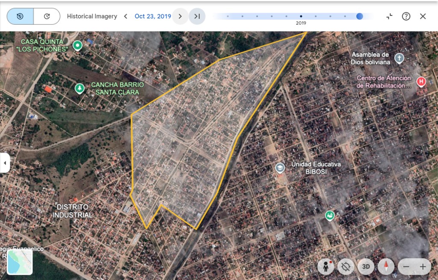Reset orientation with the compass
The height and width of the screenshot is (280, 438).
click(386, 267)
